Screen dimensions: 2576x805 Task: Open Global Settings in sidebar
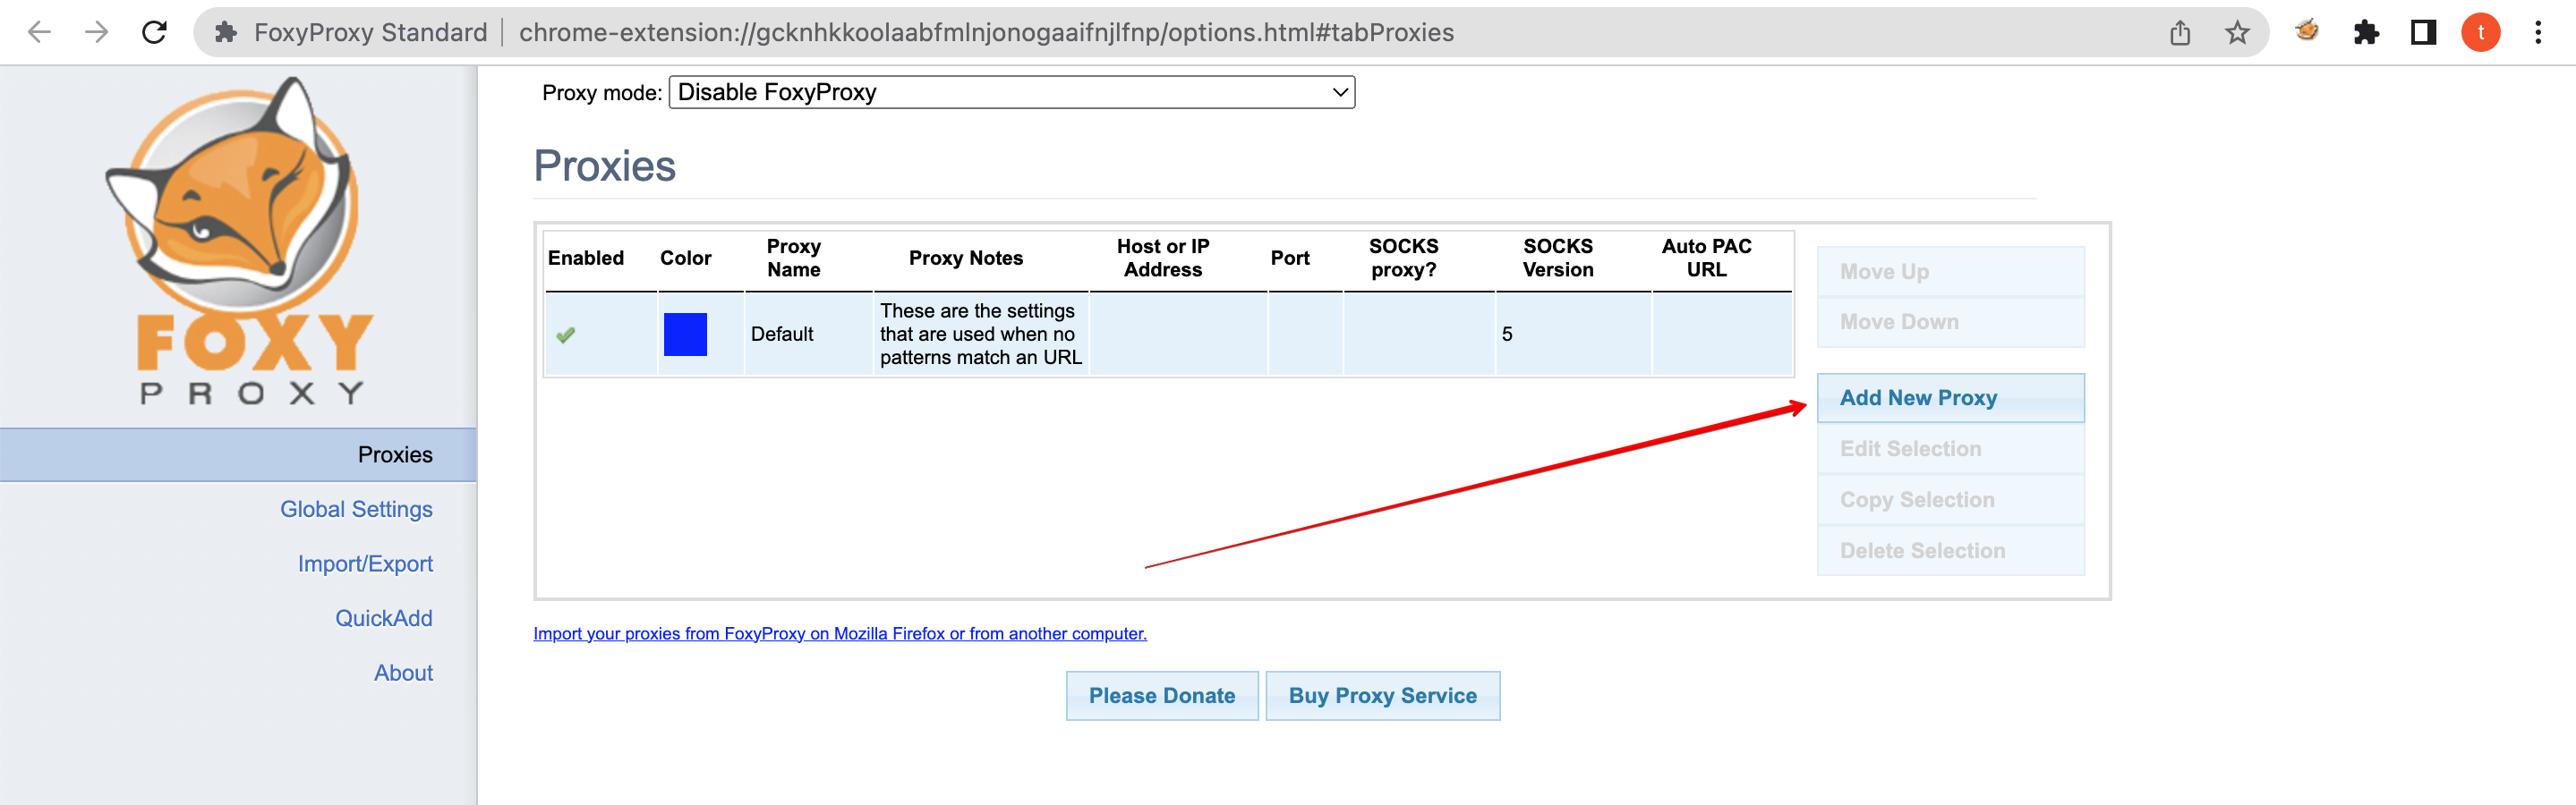(356, 509)
